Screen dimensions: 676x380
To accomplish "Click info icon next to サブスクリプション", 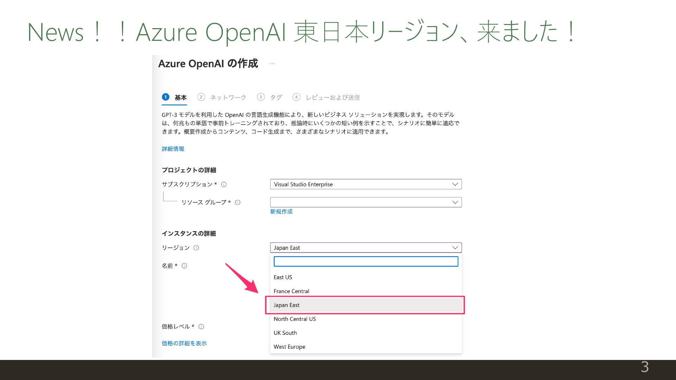I will coord(224,184).
